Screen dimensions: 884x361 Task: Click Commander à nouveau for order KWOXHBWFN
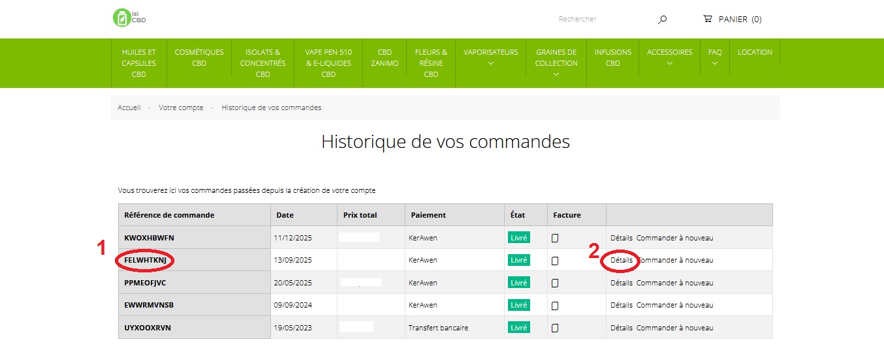(x=674, y=238)
